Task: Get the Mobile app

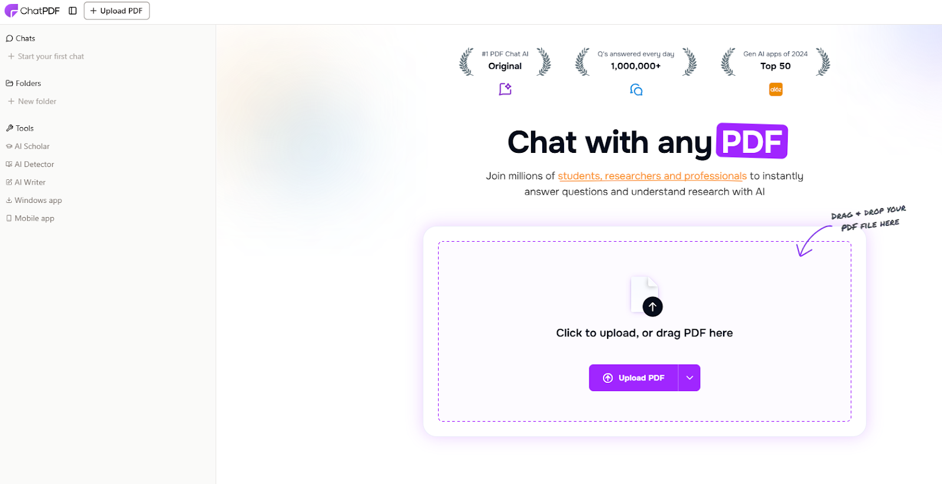Action: (30, 218)
